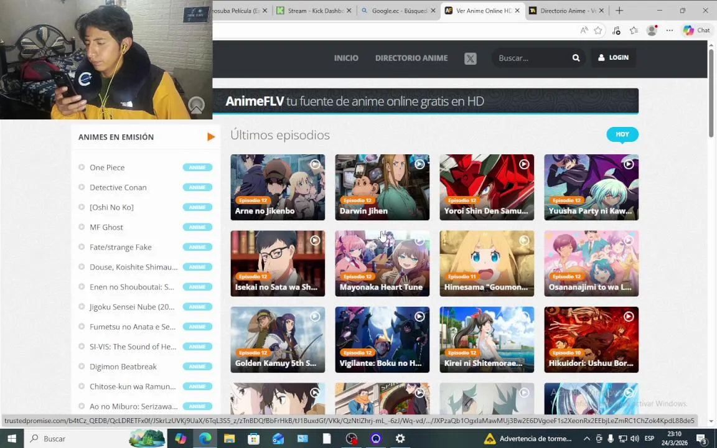The width and height of the screenshot is (717, 448).
Task: Add page to favorites with star icon
Action: click(x=598, y=30)
